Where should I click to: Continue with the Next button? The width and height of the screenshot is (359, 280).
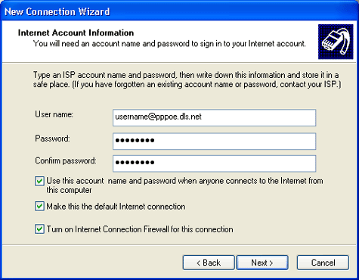pos(262,263)
